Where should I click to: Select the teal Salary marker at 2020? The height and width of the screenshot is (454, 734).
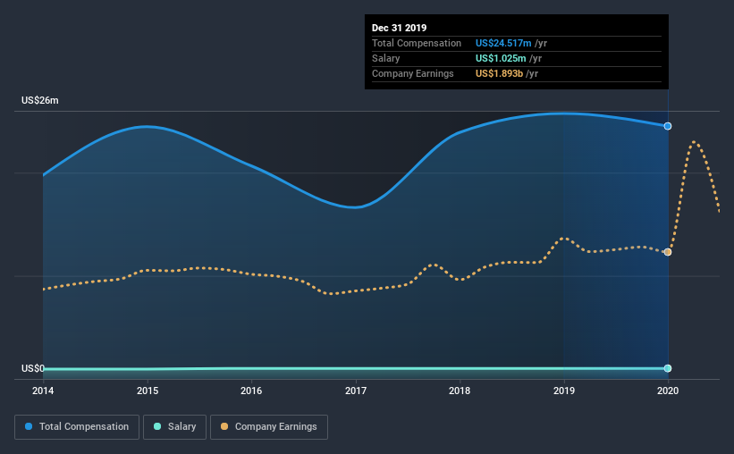(668, 368)
